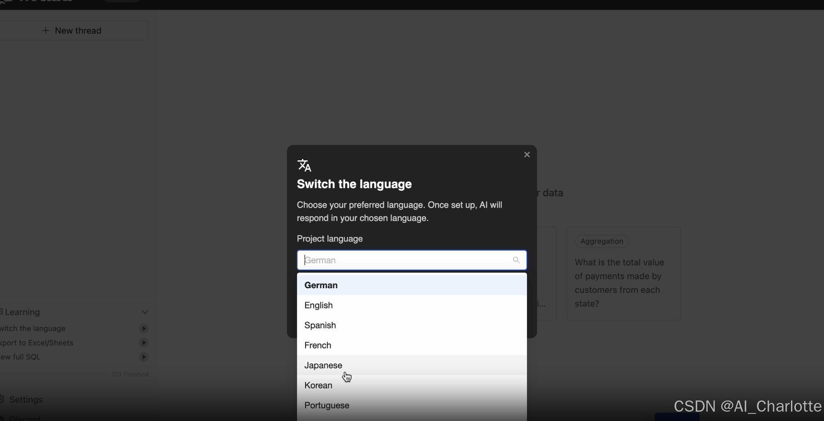Click the 0/3 Finished progress text

130,374
